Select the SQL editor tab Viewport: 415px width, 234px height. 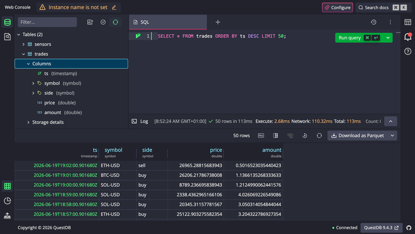tap(168, 22)
